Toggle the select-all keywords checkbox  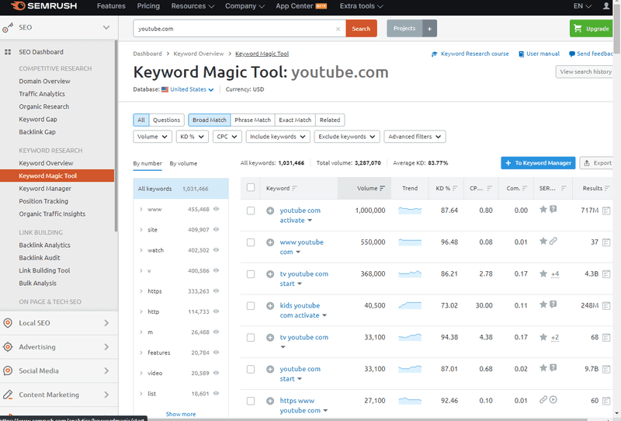point(251,187)
